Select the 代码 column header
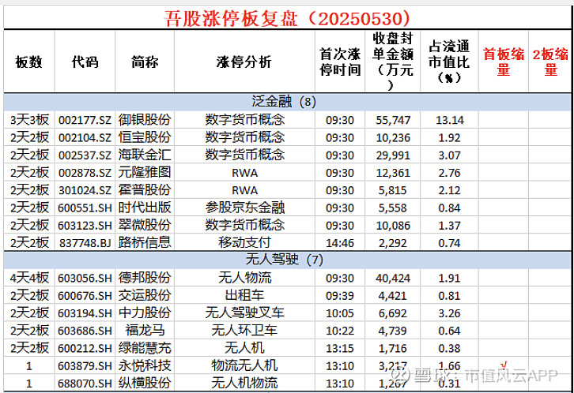This screenshot has width=574, height=393. [x=85, y=62]
